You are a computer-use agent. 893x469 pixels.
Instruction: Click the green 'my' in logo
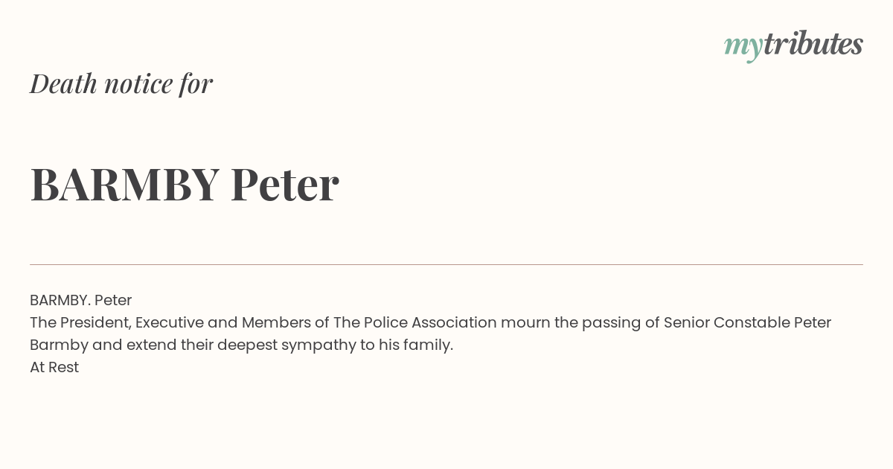coord(743,47)
